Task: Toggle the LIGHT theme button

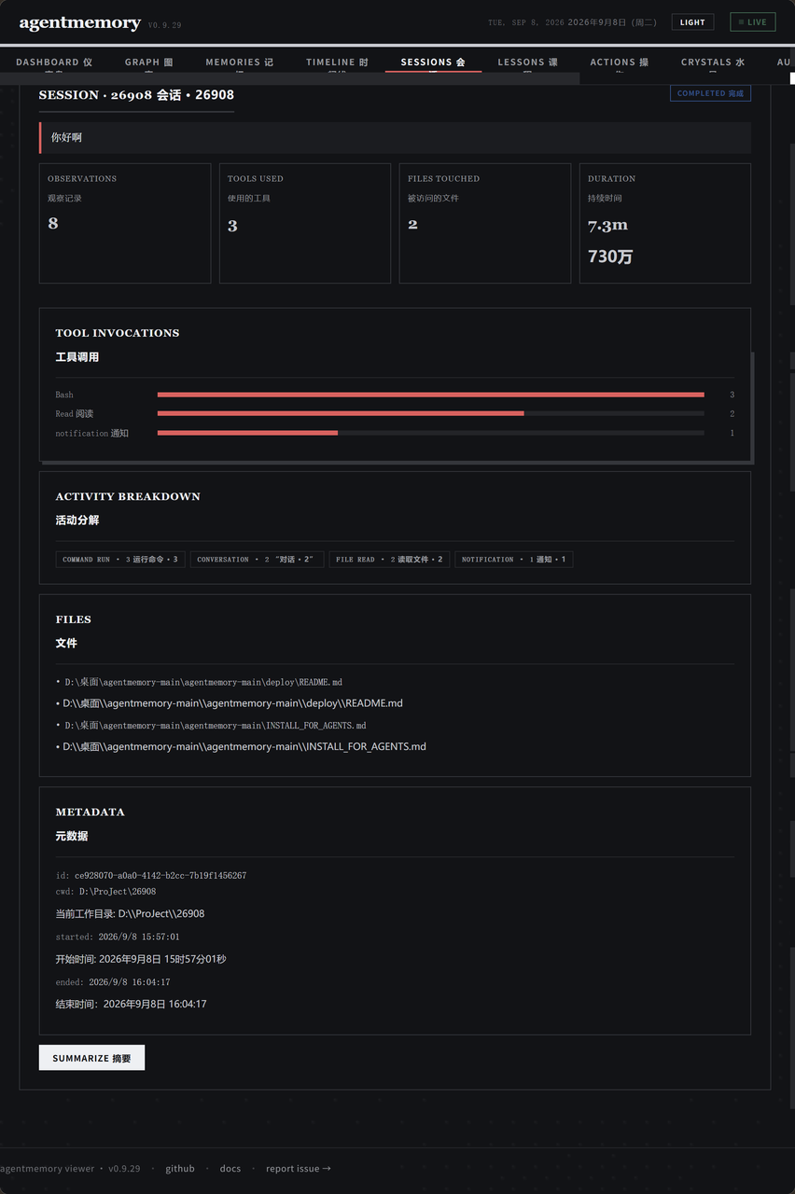Action: pyautogui.click(x=692, y=22)
